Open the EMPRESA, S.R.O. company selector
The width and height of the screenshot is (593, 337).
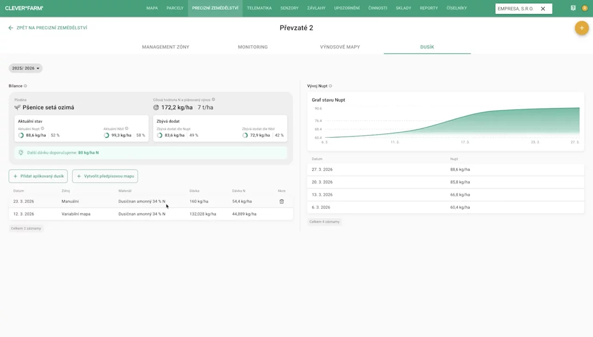tap(516, 9)
